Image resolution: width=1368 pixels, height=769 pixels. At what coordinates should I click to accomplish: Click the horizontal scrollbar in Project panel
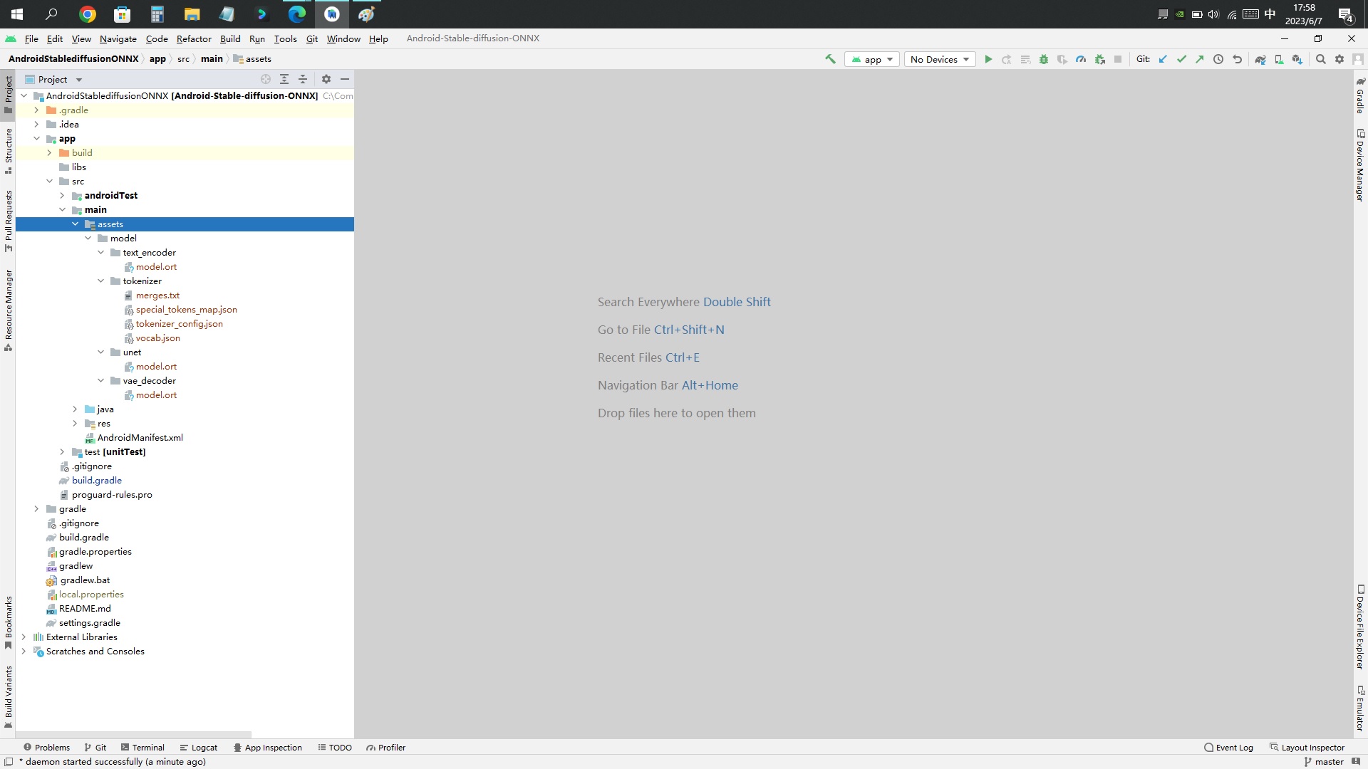(x=134, y=734)
